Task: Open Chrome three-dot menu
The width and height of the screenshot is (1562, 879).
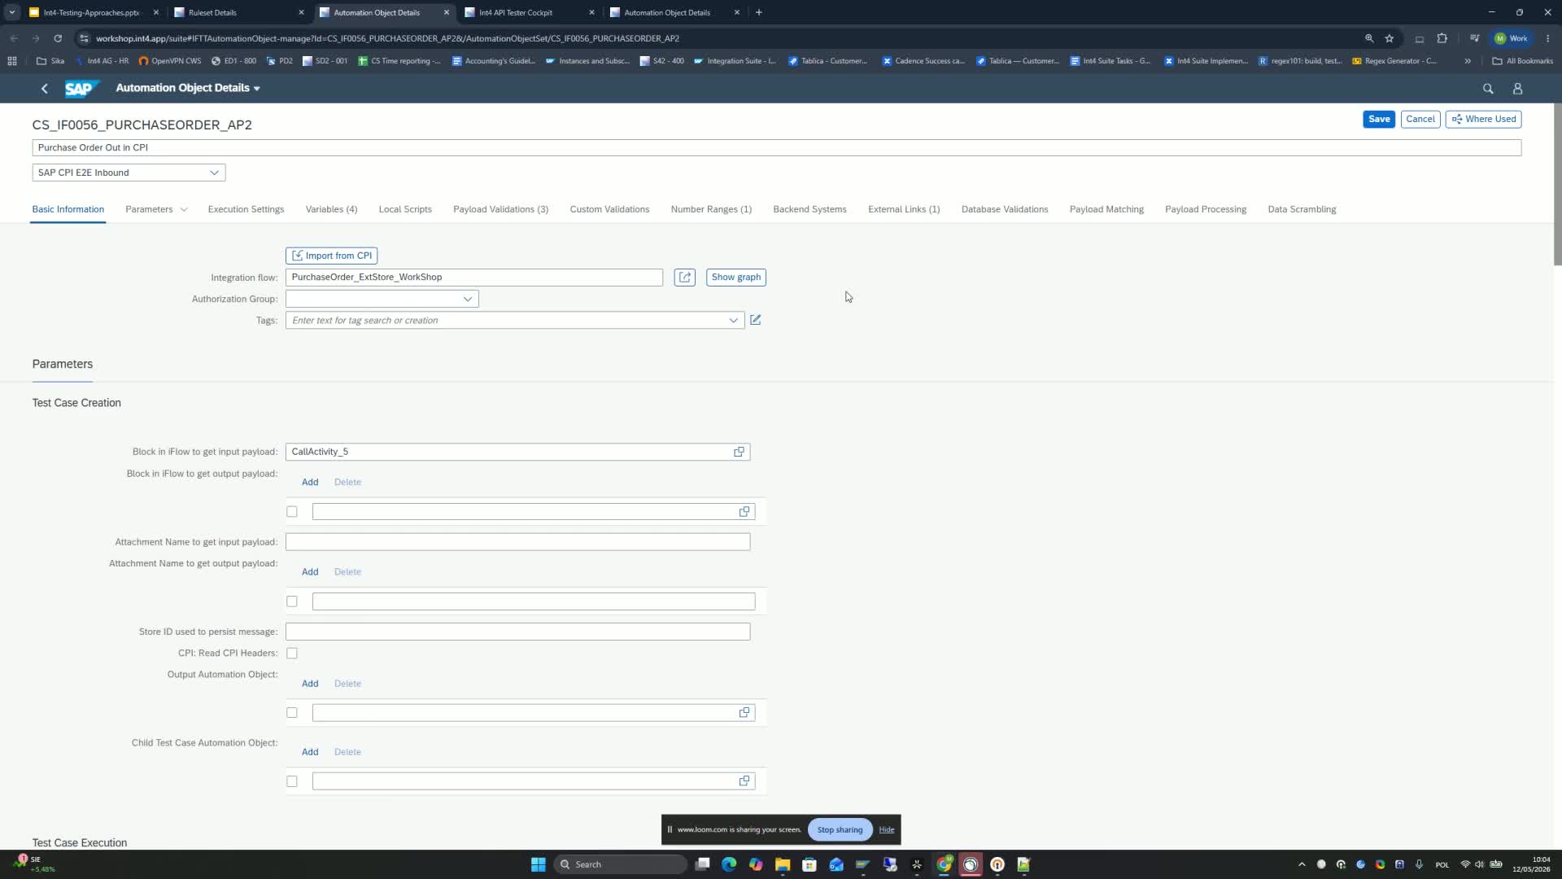Action: click(1547, 38)
